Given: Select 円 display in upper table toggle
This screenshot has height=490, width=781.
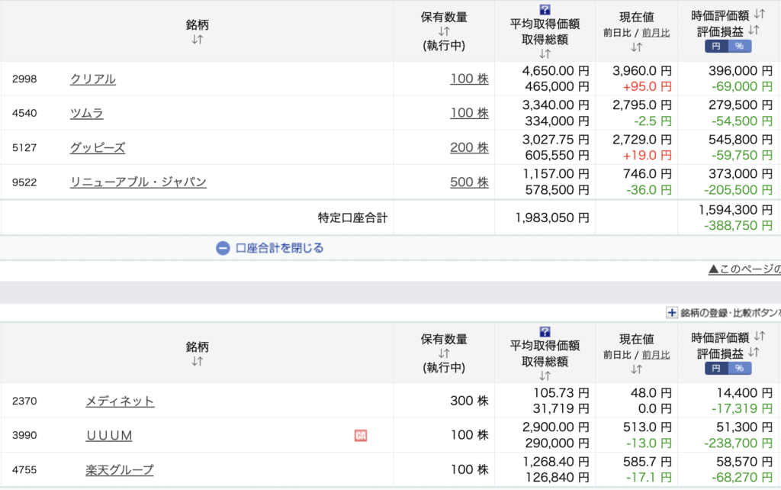Looking at the screenshot, I should coord(716,47).
